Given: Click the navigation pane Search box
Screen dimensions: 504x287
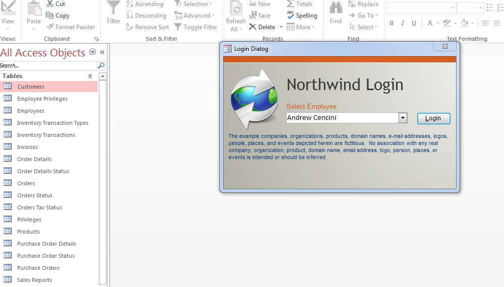Looking at the screenshot, I should click(48, 65).
